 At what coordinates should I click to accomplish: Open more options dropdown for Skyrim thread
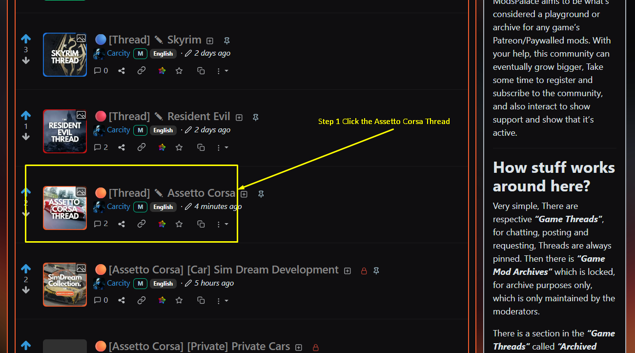pyautogui.click(x=222, y=71)
